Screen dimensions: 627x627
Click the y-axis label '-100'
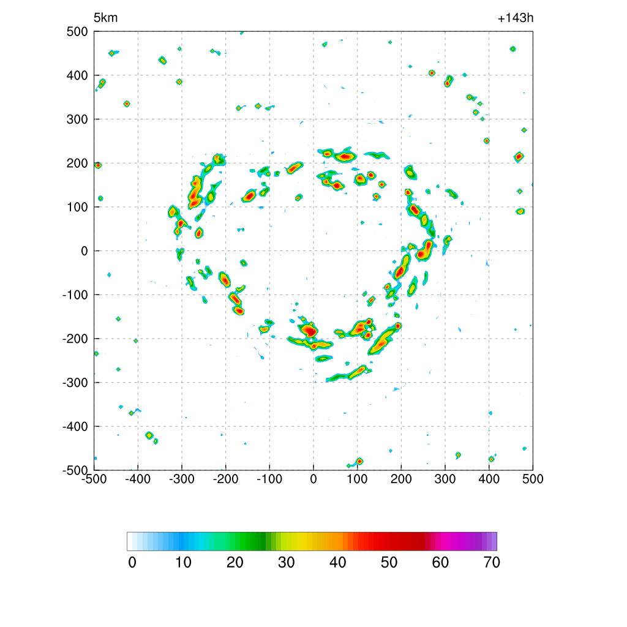[x=75, y=295]
